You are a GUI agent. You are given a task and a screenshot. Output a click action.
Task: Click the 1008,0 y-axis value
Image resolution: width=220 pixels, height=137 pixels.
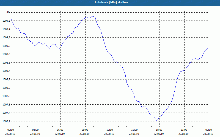tap(6, 88)
